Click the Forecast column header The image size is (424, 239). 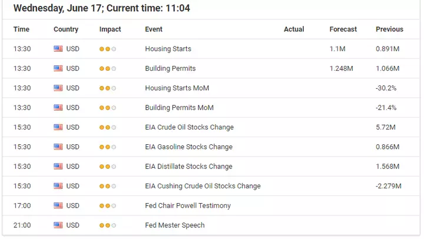click(x=343, y=29)
